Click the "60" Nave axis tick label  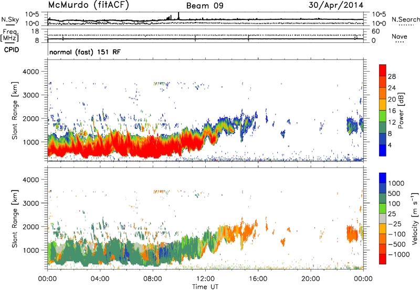coord(375,31)
